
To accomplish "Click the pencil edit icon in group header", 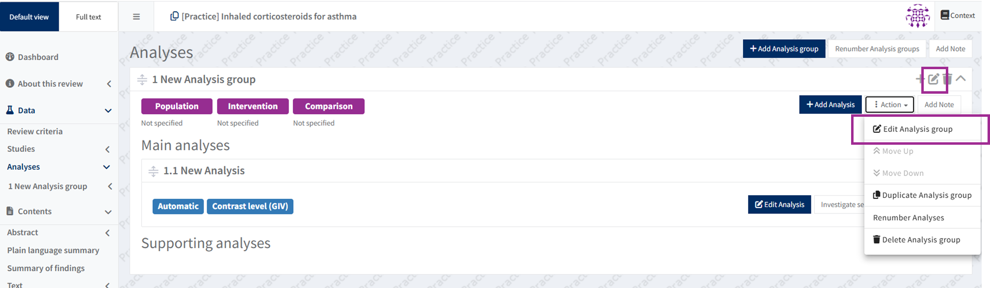I will [933, 79].
